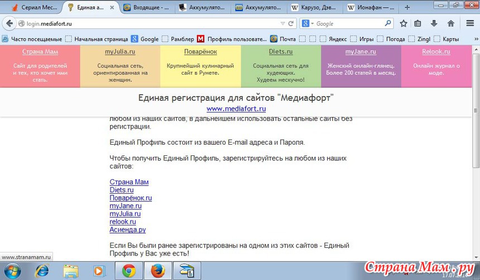Screen dimensions: 480x280
Task: Open the Яндекс bookmark
Action: [x=333, y=39]
